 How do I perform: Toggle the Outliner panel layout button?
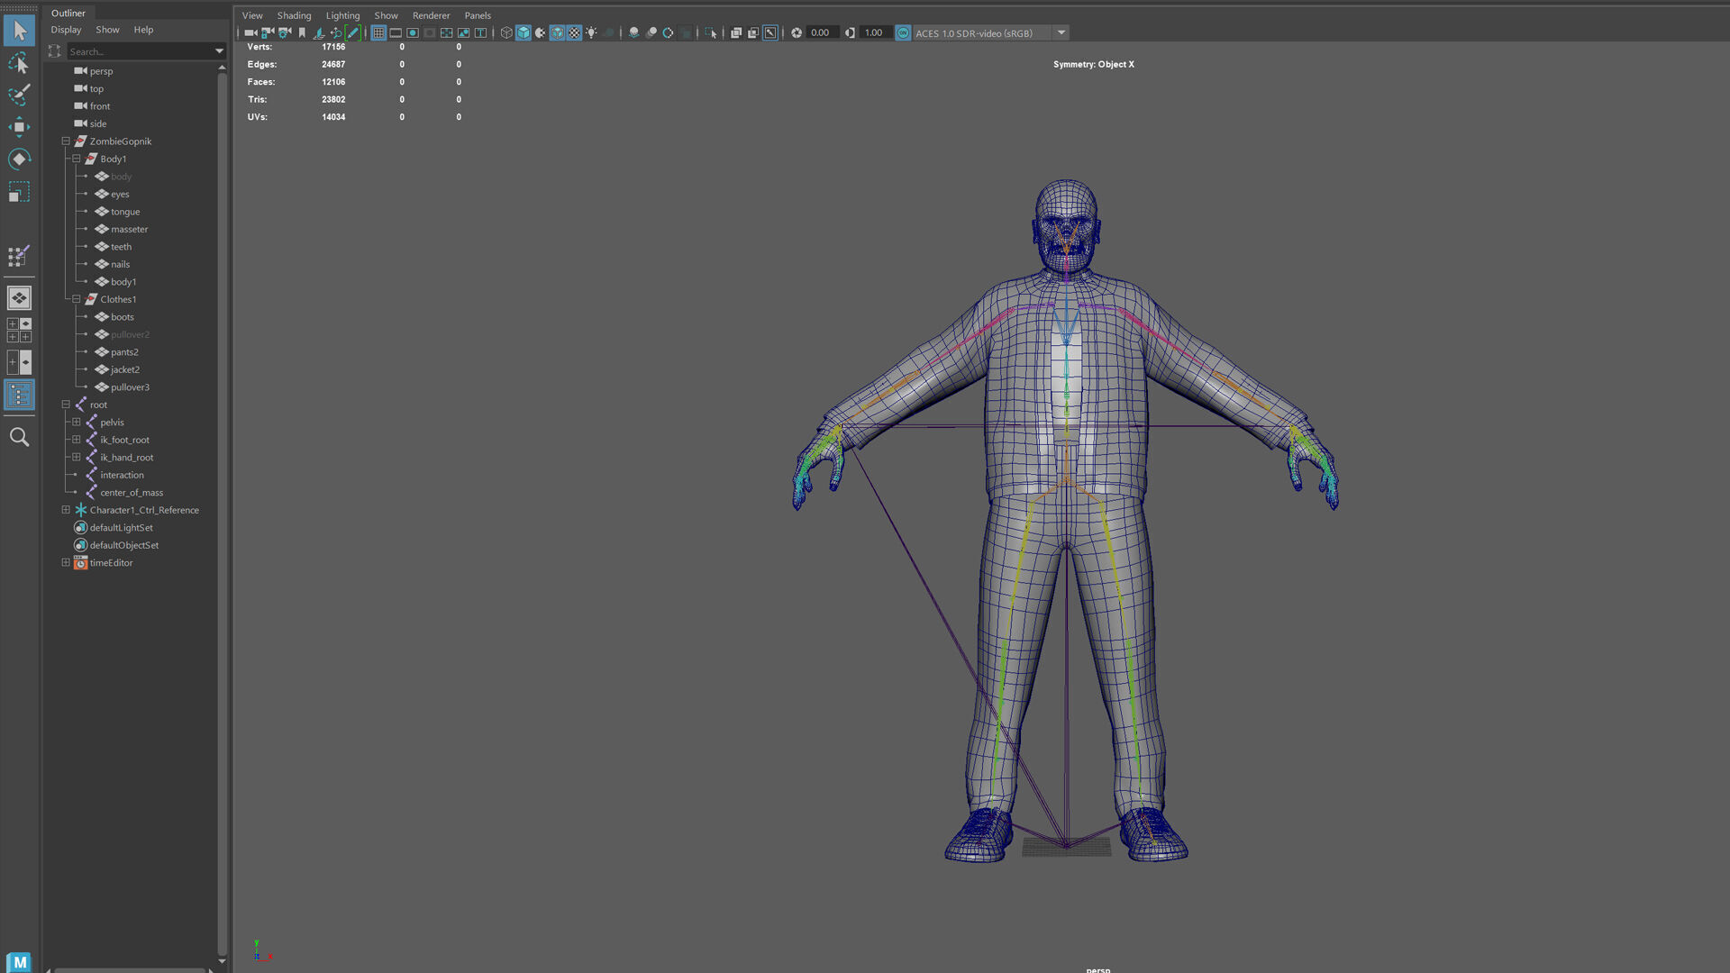point(19,395)
